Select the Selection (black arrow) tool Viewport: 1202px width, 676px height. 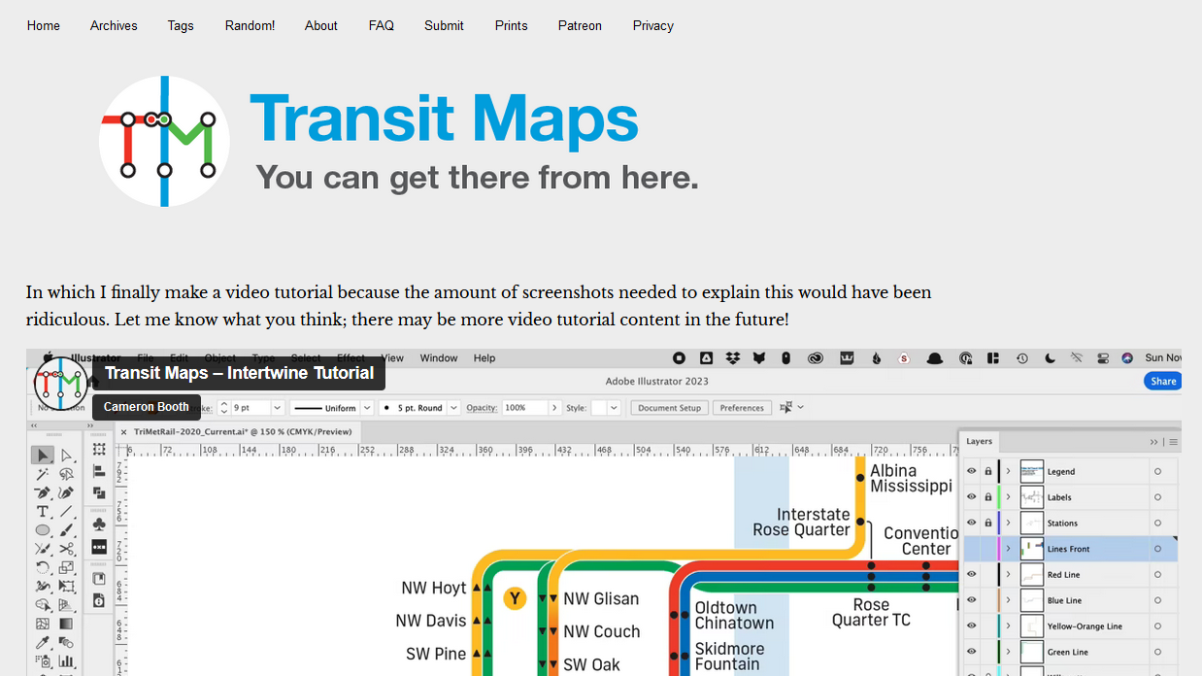[x=43, y=456]
